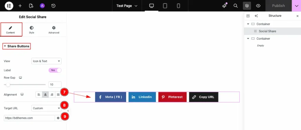
Task: Collapse the first Container in Structure
Action: point(248,24)
